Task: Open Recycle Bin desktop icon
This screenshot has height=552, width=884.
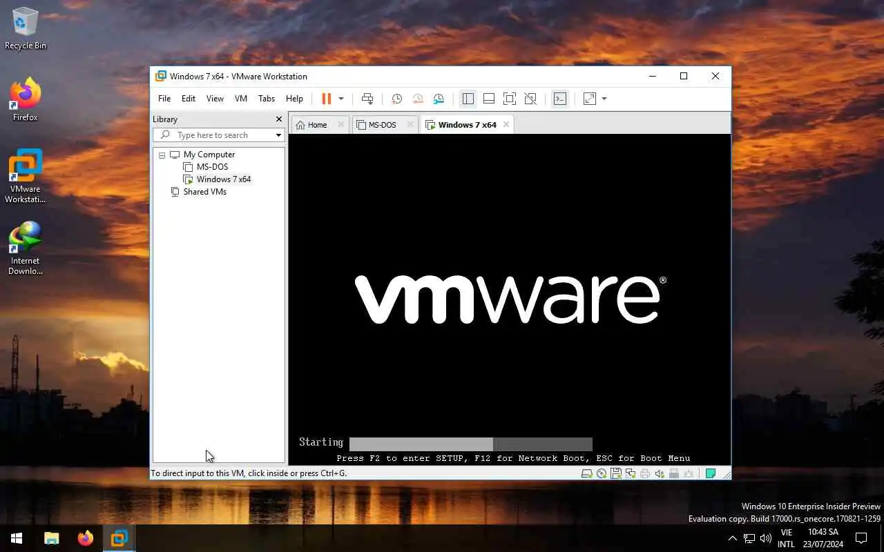Action: coord(26,29)
